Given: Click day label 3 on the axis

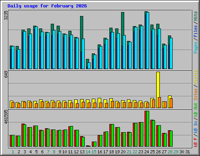Looking at the screenshot, I should click(x=25, y=152).
